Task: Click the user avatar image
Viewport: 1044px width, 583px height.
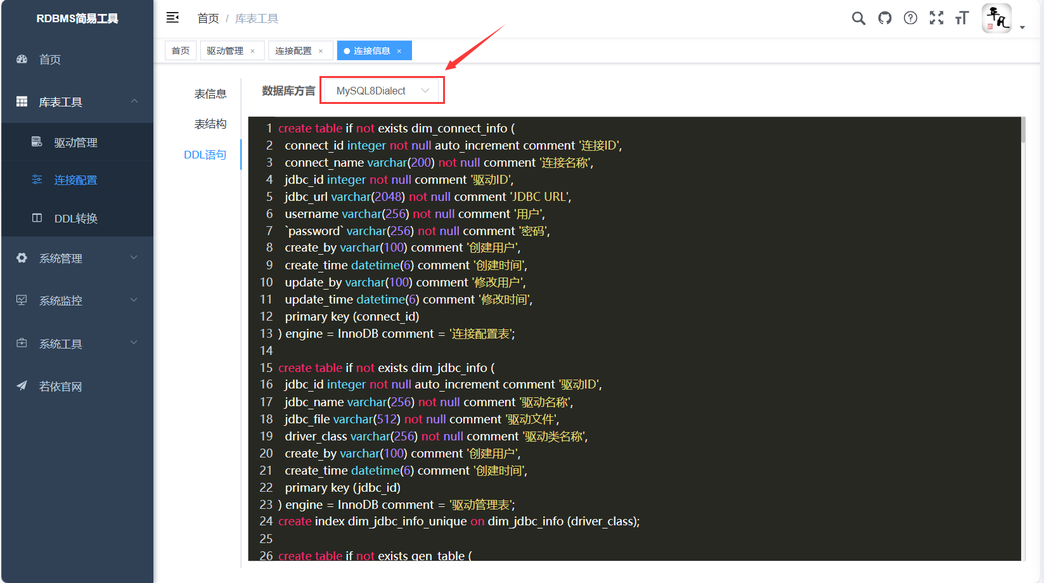Action: pos(996,18)
